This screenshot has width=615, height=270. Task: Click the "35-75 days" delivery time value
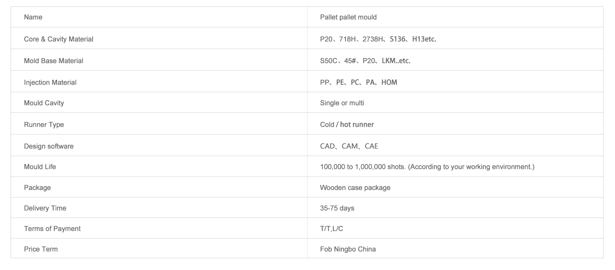click(x=337, y=208)
